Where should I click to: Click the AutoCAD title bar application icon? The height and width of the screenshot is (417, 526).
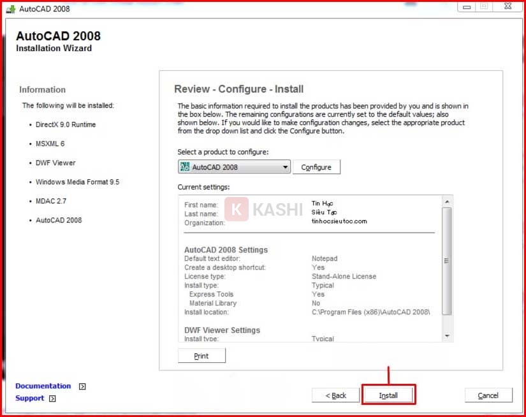coord(10,9)
